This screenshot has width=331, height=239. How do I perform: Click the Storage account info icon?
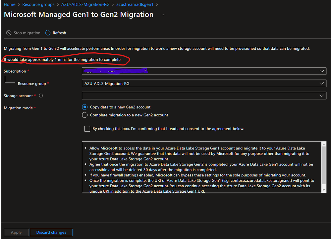point(41,96)
